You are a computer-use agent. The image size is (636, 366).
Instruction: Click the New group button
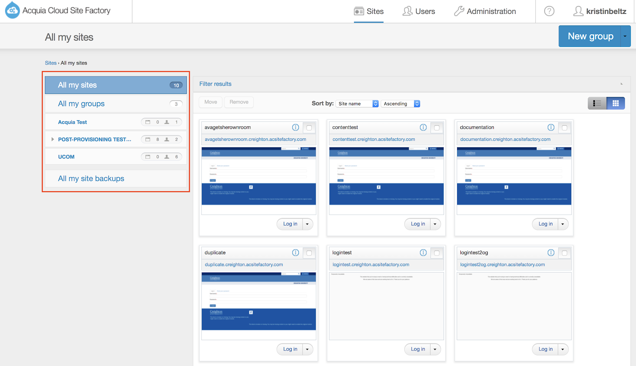pyautogui.click(x=590, y=36)
